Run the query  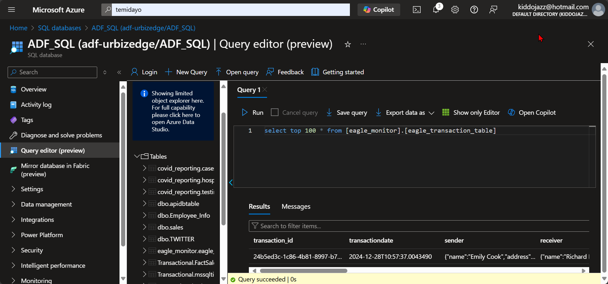pos(252,113)
